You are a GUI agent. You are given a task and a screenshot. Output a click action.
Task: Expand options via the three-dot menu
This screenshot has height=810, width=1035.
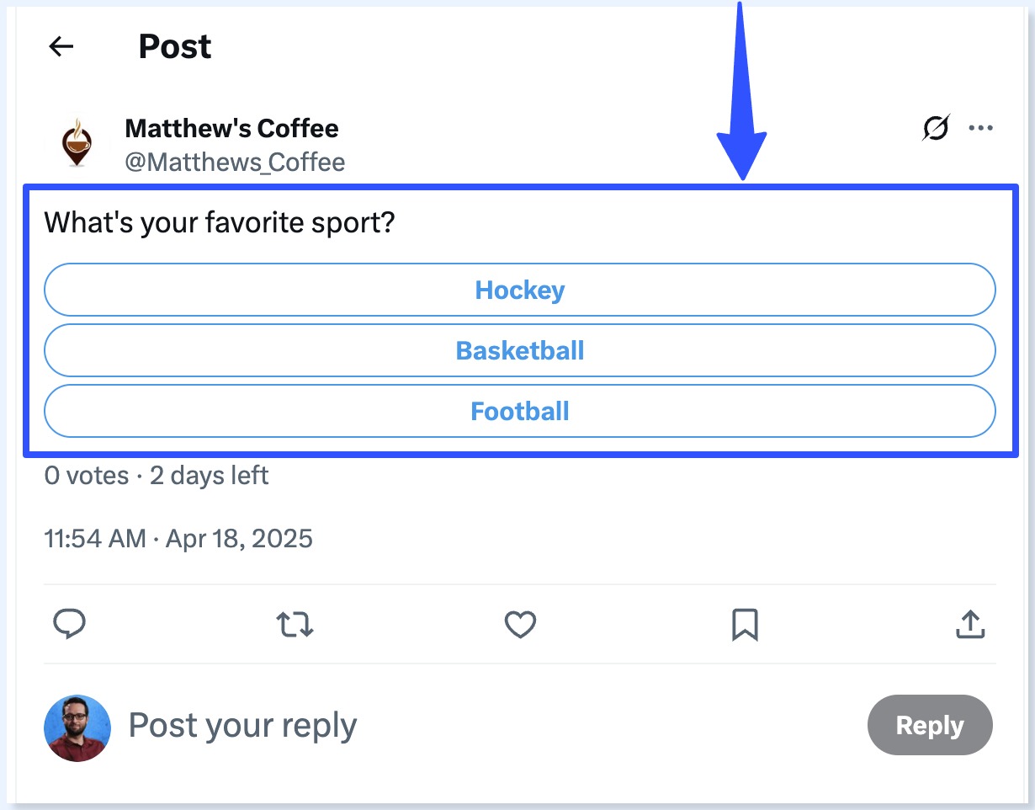click(981, 128)
